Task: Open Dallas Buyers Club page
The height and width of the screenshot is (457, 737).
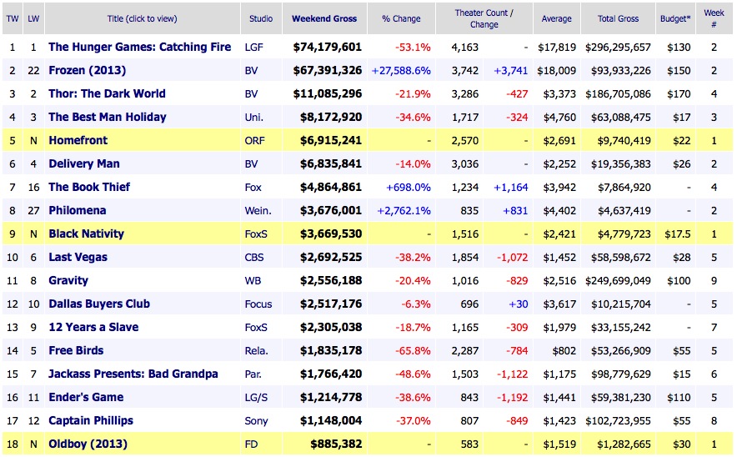Action: tap(98, 304)
